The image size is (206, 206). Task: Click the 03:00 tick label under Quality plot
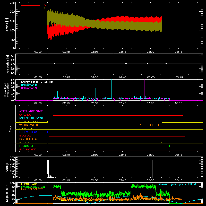[x=150, y=181]
